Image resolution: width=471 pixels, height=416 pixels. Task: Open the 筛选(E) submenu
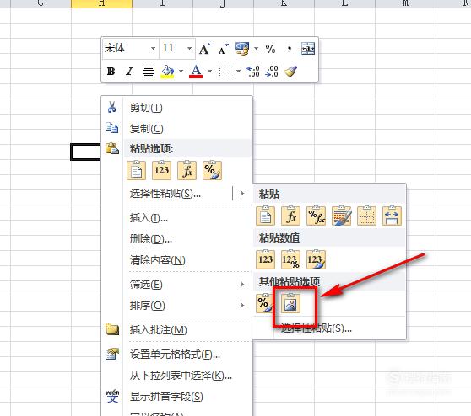176,284
